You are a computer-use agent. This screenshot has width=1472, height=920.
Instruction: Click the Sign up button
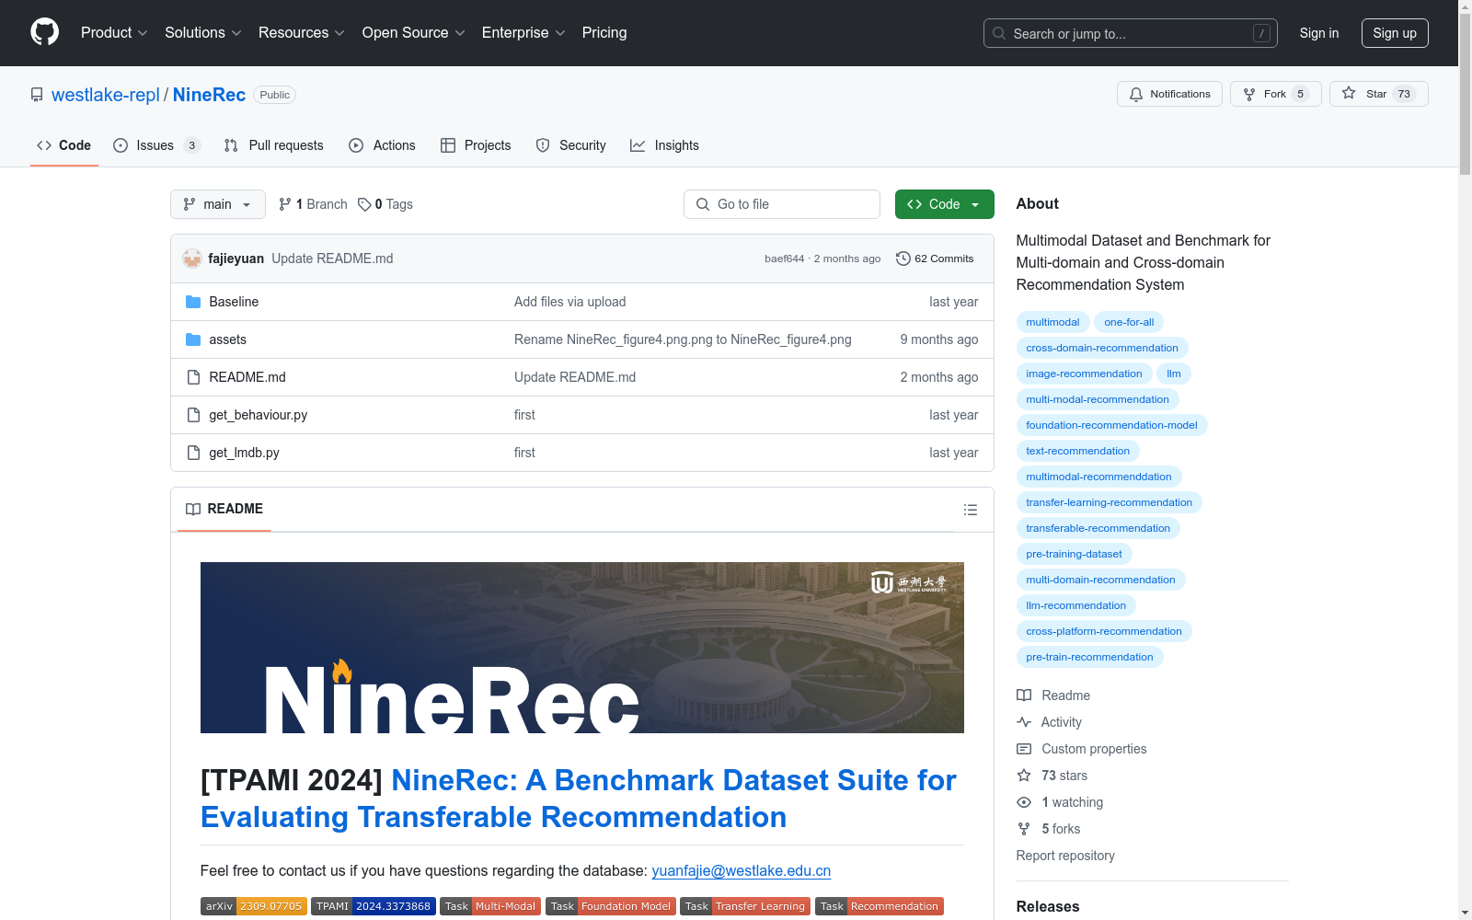pos(1394,33)
